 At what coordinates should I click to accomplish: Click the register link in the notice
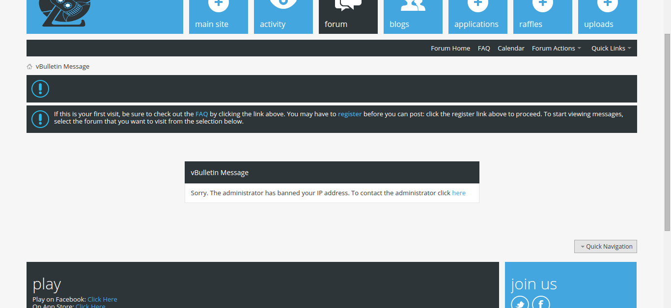[349, 114]
